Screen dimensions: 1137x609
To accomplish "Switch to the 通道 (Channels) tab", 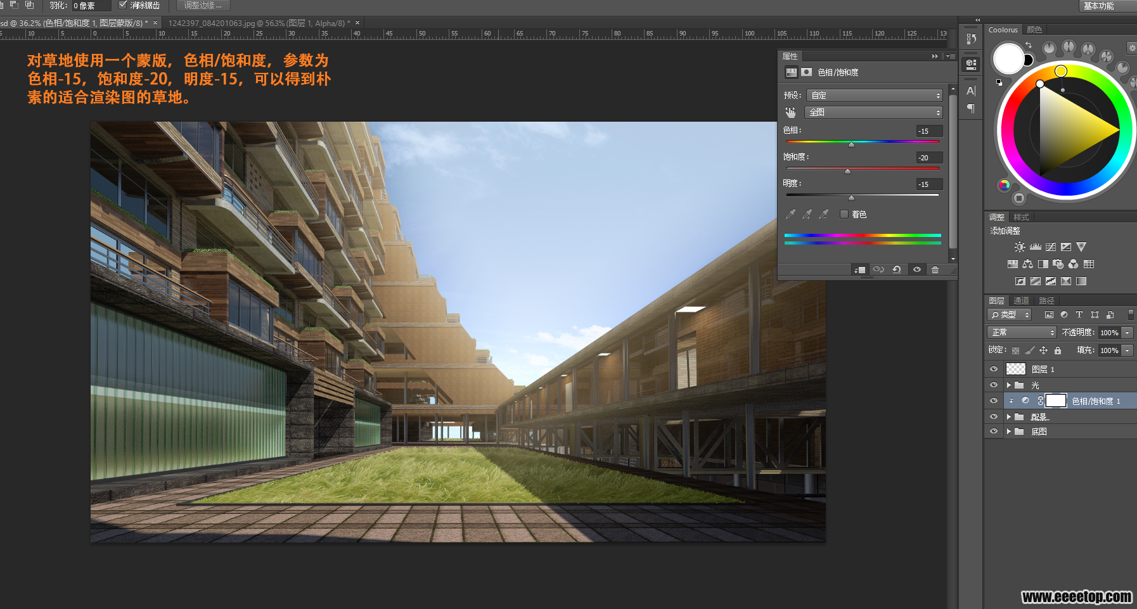I will [1021, 300].
